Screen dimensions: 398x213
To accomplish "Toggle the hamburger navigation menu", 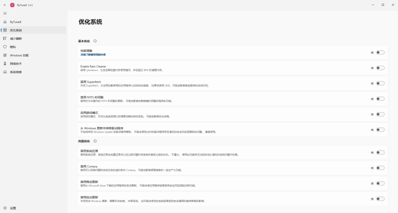I will [x=5, y=14].
